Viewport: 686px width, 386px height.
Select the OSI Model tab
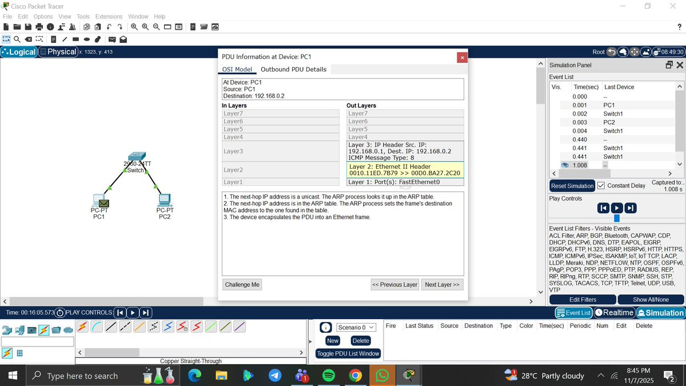click(x=237, y=69)
